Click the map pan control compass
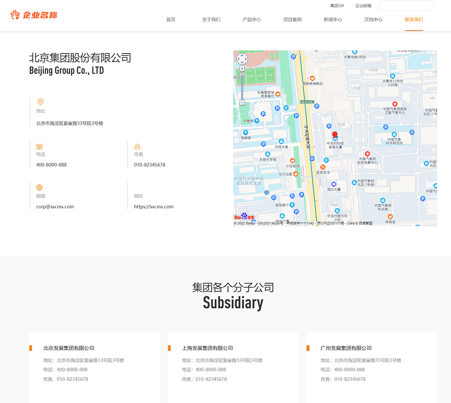451x403 pixels. point(242,59)
